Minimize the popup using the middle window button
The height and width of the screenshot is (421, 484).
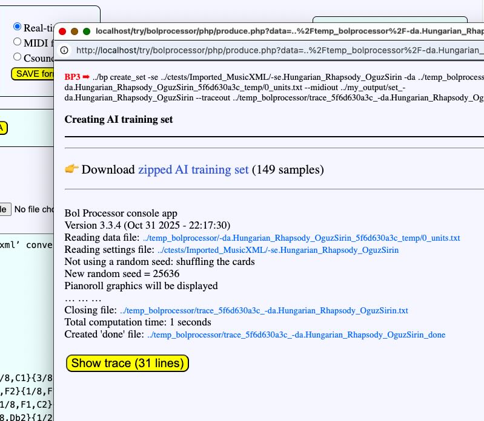pos(75,31)
